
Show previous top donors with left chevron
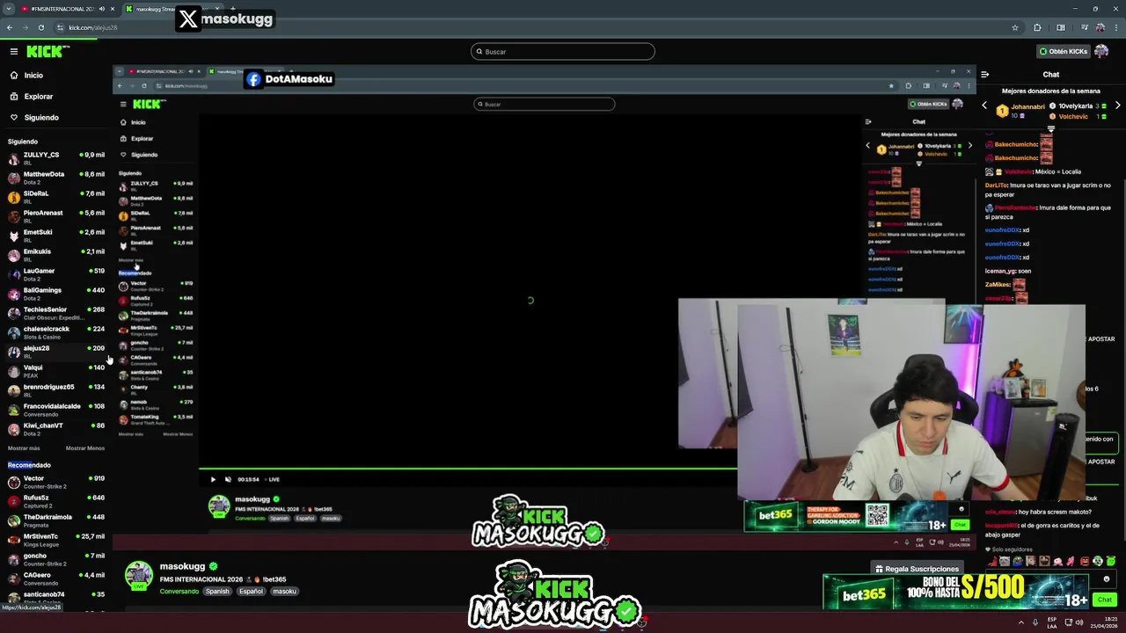click(984, 105)
